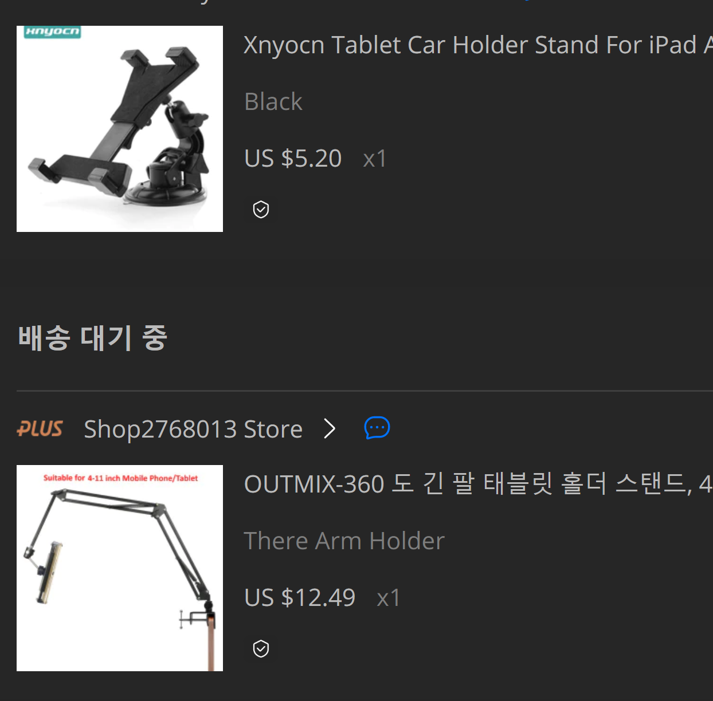Select the Black variant label

[x=273, y=101]
